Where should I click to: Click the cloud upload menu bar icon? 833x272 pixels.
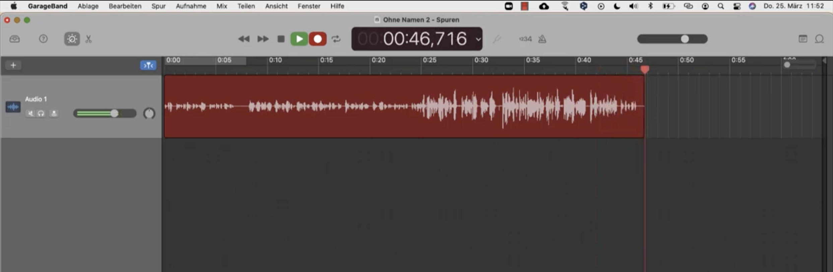[x=544, y=6]
